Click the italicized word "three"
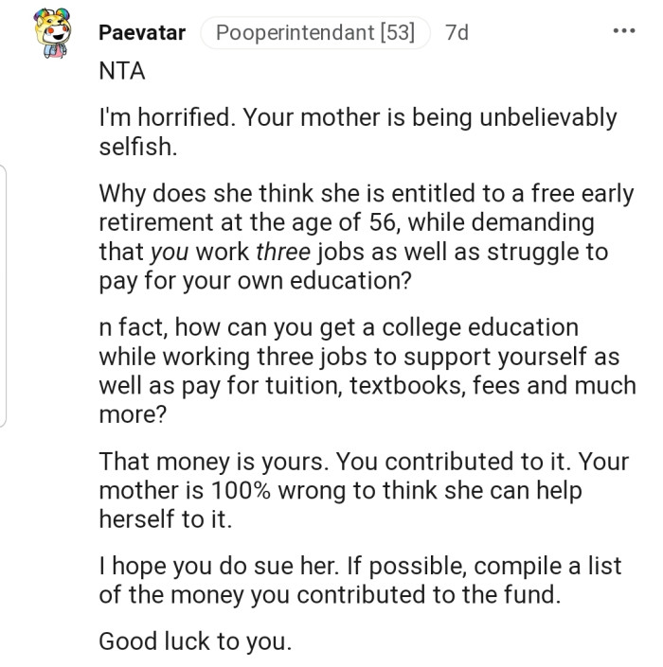Screen dimensions: 663x667 (x=284, y=254)
